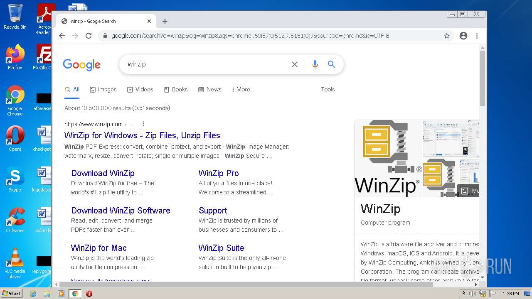Click Chrome taskbar button
Image resolution: width=532 pixels, height=299 pixels.
(75, 294)
